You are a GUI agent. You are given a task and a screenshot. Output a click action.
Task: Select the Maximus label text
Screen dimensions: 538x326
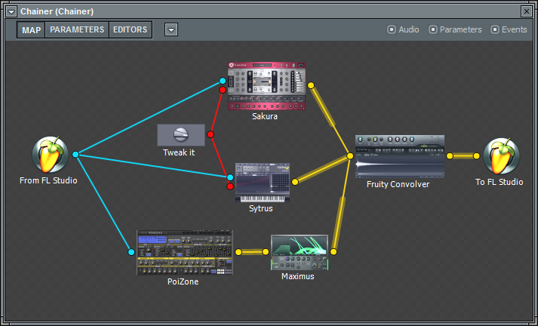(298, 276)
